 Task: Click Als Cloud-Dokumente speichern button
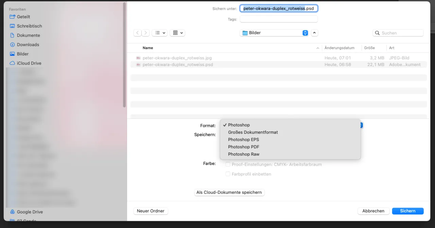tap(229, 192)
